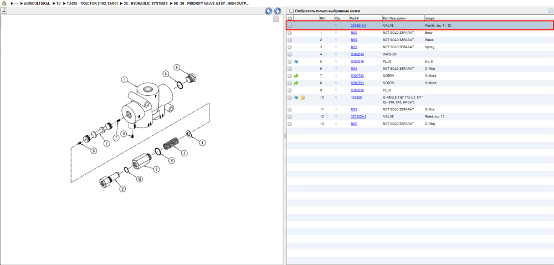Screen dimensions: 554x265
Task: Sort by the Ref column header
Action: click(322, 18)
